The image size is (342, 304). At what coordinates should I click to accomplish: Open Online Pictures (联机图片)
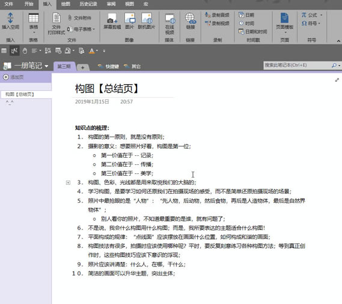[147, 21]
